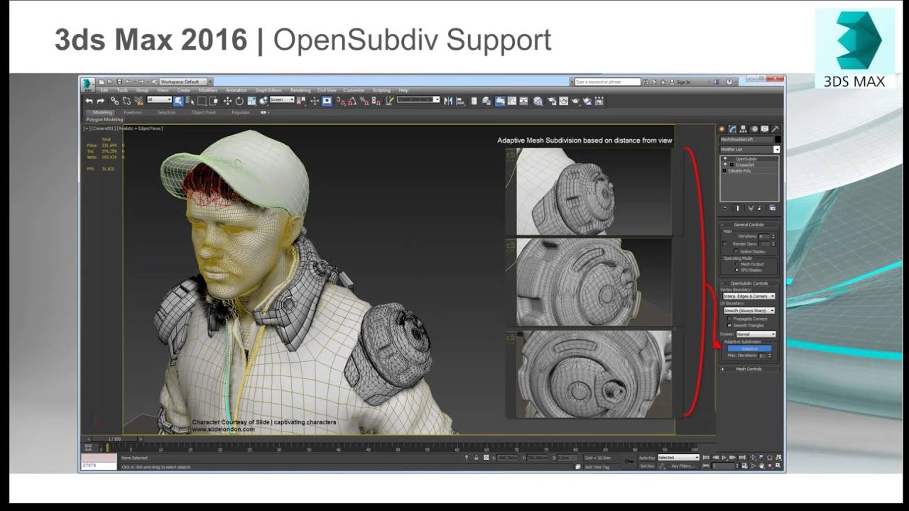
Task: Toggle the 3D Snaps icon
Action: (340, 101)
